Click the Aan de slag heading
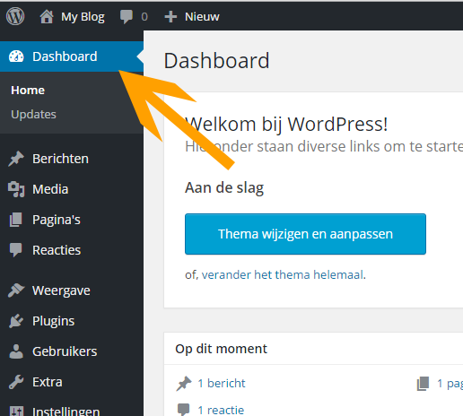This screenshot has height=416, width=463. coord(224,188)
